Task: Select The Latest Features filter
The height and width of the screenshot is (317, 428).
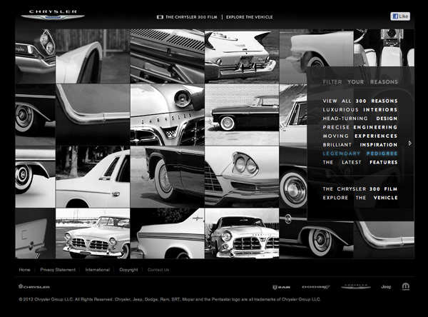Action: click(360, 162)
